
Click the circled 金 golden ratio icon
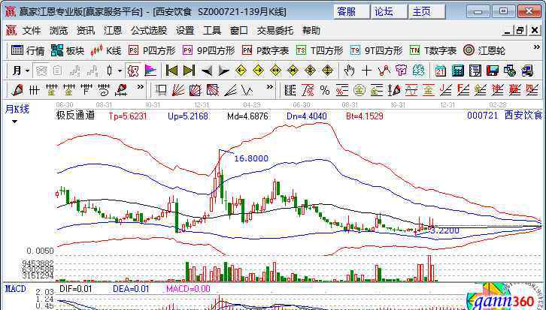pyautogui.click(x=359, y=90)
